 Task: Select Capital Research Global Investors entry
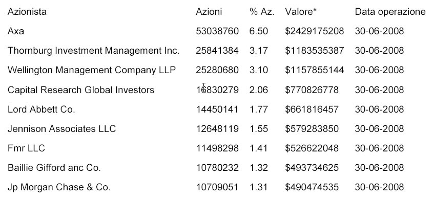[x=81, y=90]
